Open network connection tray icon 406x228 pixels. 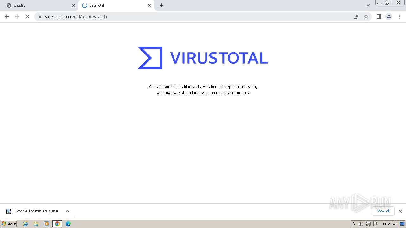pyautogui.click(x=368, y=224)
